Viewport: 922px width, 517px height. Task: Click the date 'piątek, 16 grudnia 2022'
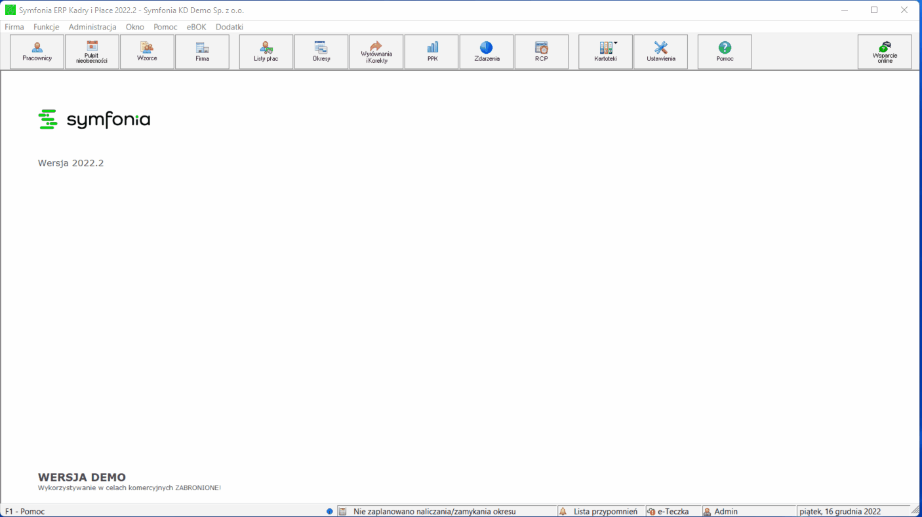(x=840, y=511)
